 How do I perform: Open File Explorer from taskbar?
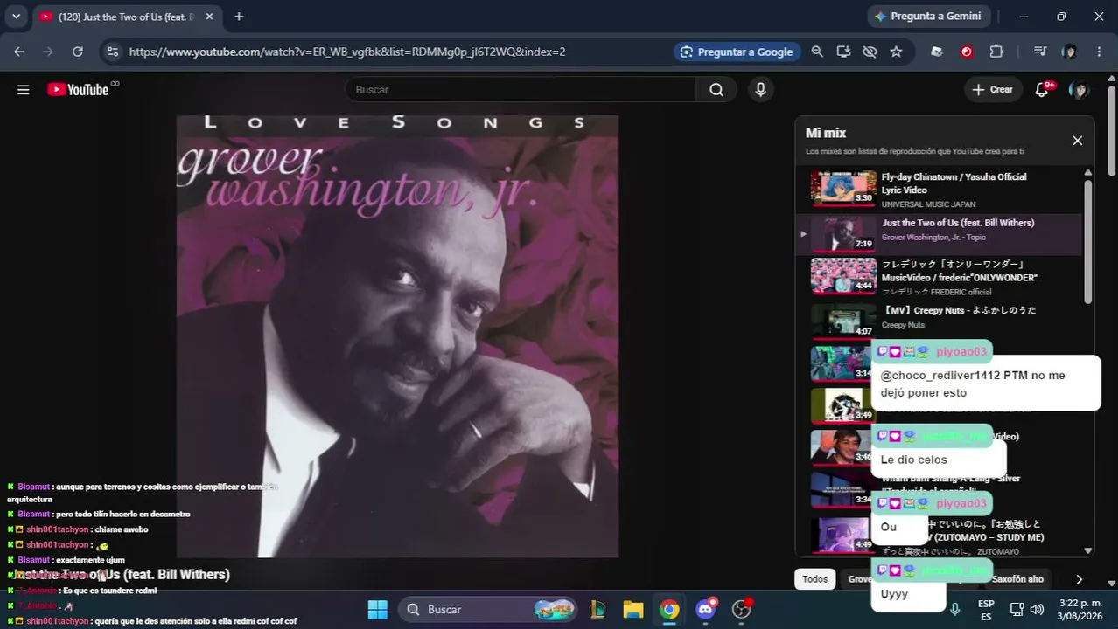point(633,609)
